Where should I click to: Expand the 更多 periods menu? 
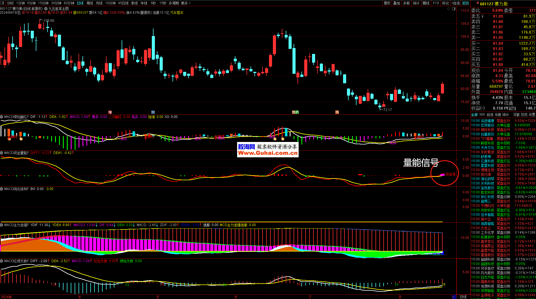tap(186, 3)
